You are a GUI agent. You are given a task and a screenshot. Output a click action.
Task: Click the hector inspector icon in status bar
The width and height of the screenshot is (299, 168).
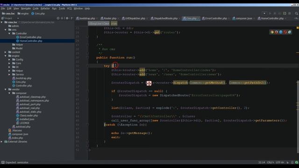pyautogui.click(x=292, y=162)
